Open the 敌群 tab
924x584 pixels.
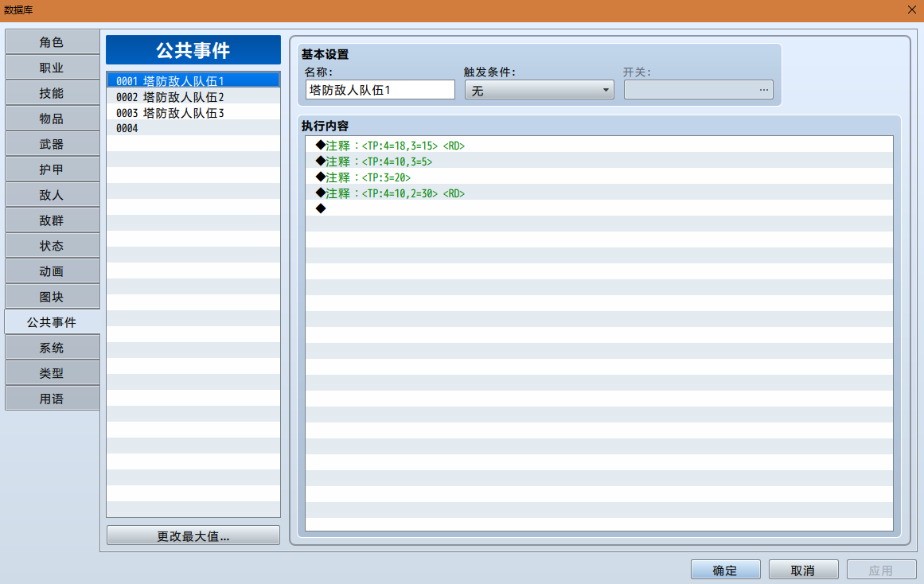coord(52,220)
